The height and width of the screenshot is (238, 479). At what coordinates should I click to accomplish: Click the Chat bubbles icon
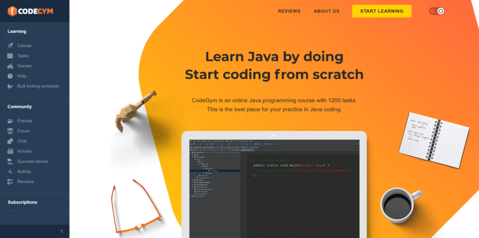10,141
